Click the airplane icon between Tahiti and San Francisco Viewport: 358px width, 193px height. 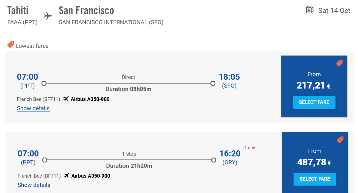[x=48, y=16]
